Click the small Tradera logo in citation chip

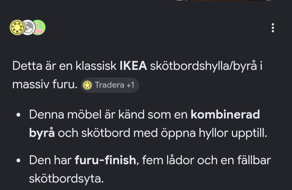coord(87,85)
